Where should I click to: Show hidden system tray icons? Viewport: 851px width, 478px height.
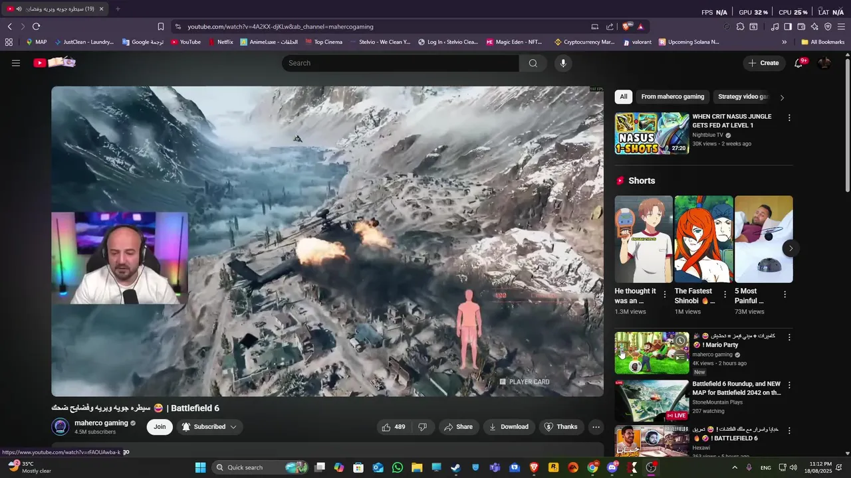[735, 467]
